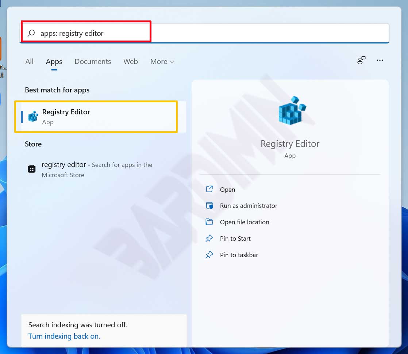This screenshot has height=354, width=408.
Task: Click the Pin to Start pushpin icon
Action: pos(209,238)
